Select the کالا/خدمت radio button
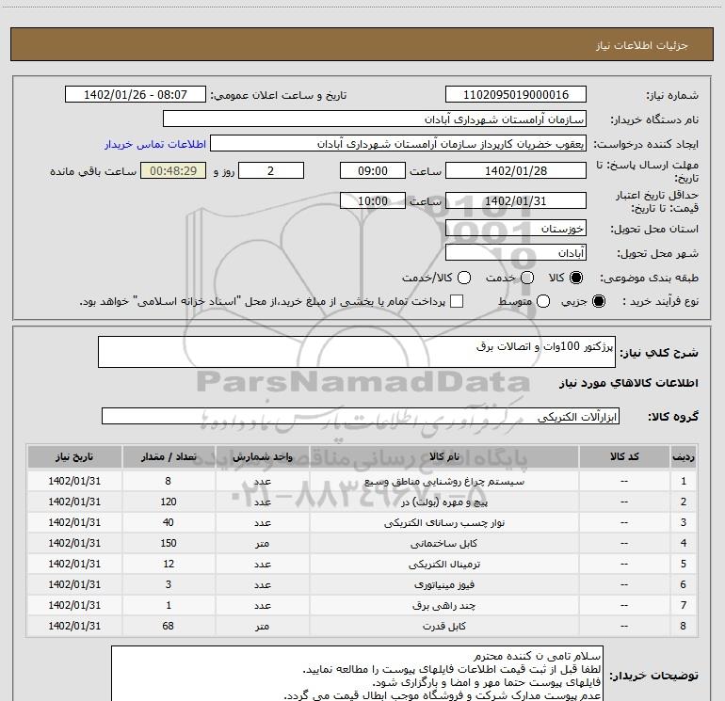The height and width of the screenshot is (701, 725). (x=464, y=278)
